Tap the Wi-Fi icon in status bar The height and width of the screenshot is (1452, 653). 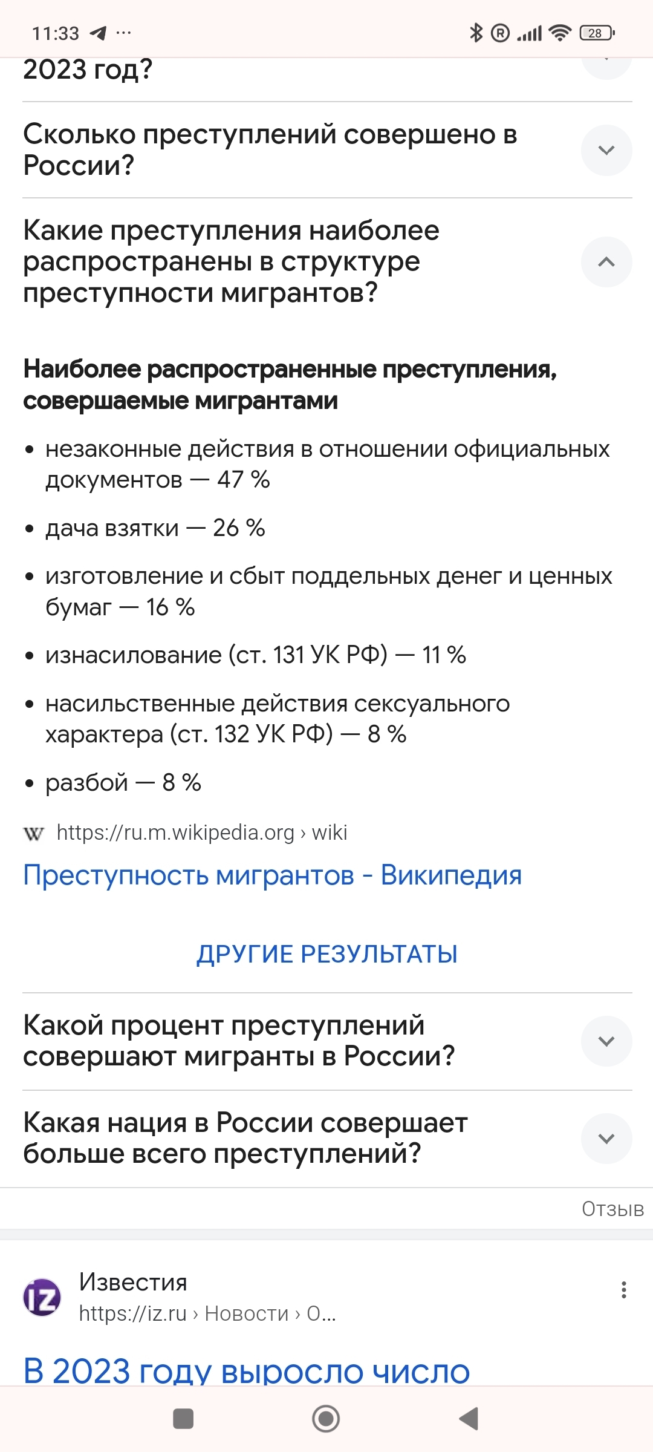[x=560, y=33]
